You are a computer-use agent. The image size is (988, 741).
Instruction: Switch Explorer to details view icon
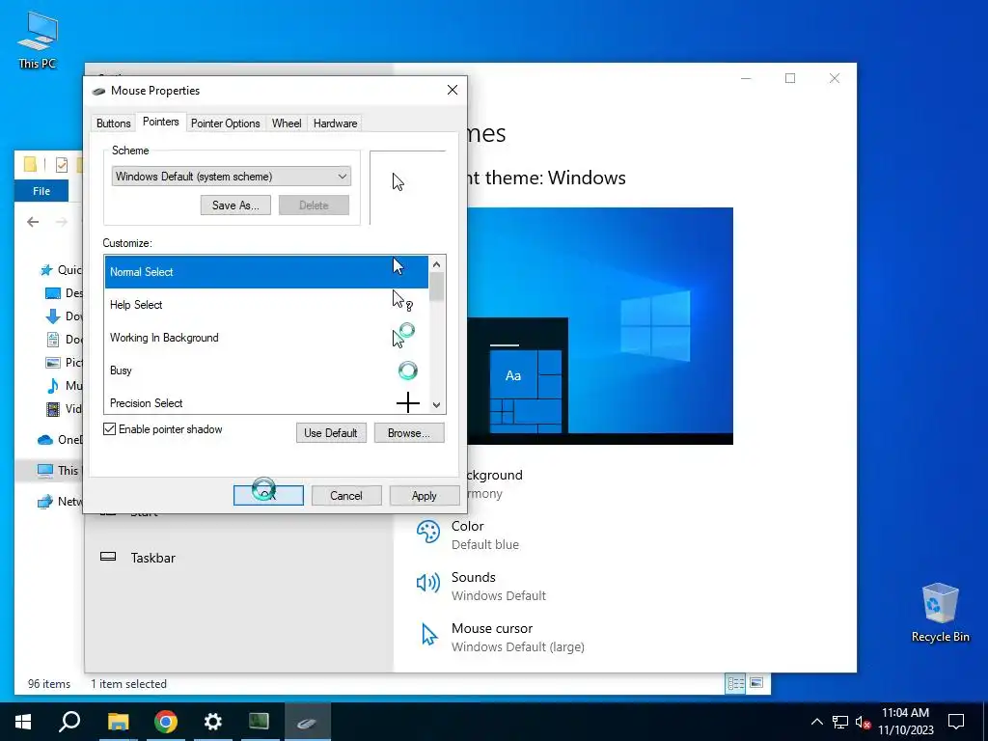735,684
